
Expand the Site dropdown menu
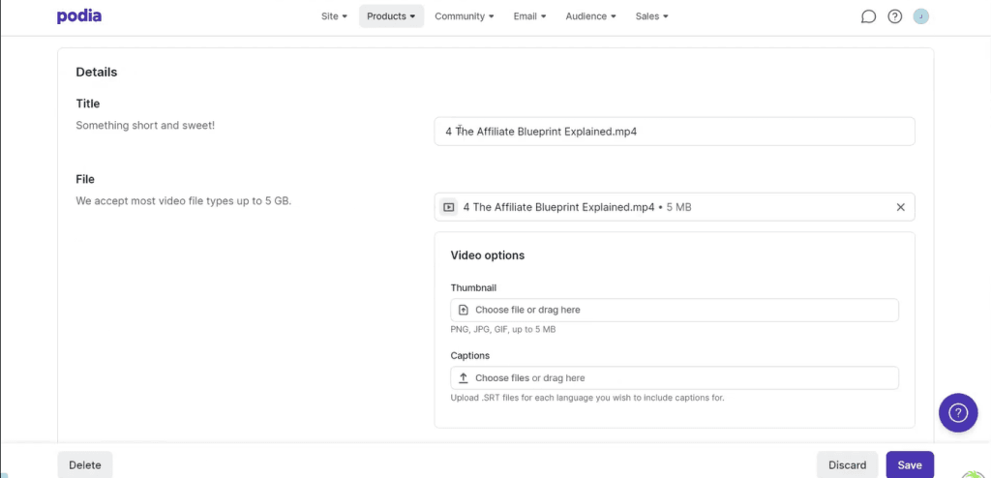tap(334, 16)
